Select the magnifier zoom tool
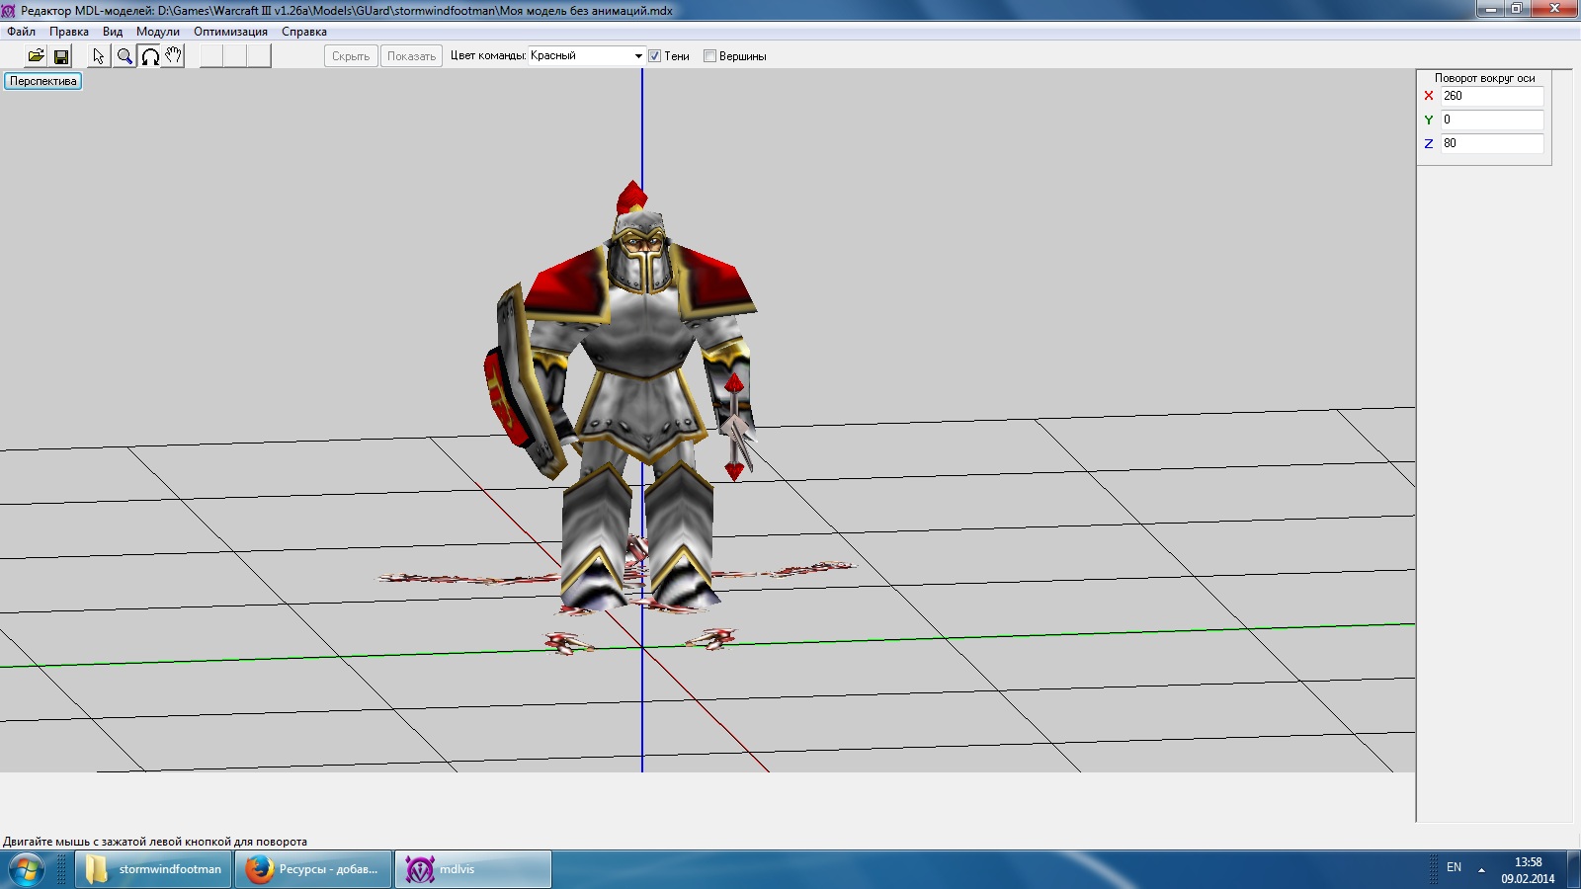 (125, 56)
